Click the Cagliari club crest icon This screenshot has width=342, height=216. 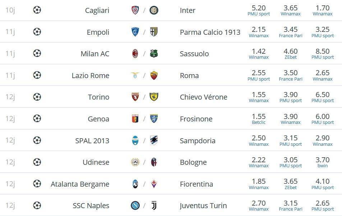click(x=135, y=10)
